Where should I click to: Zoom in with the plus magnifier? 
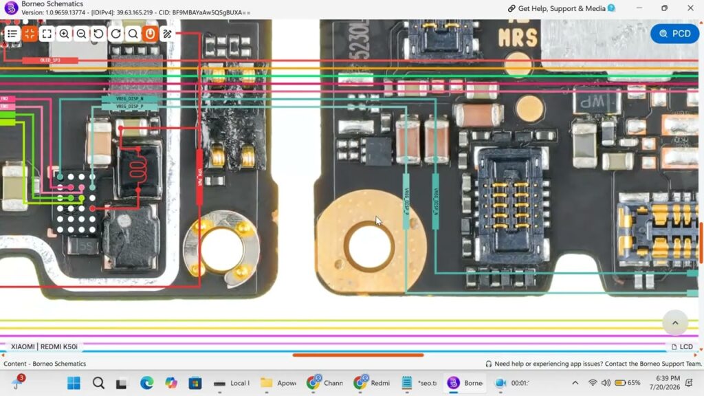[64, 34]
